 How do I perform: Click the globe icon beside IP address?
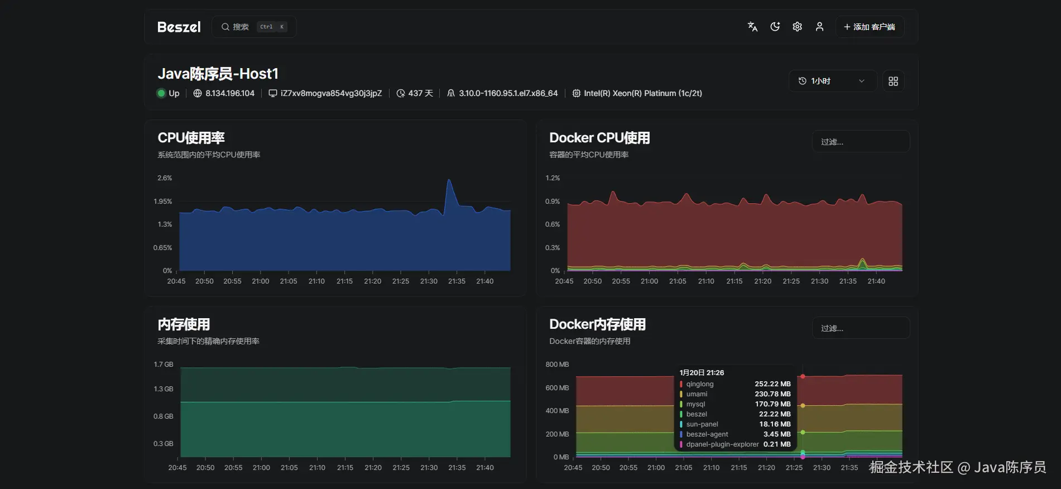[x=197, y=93]
